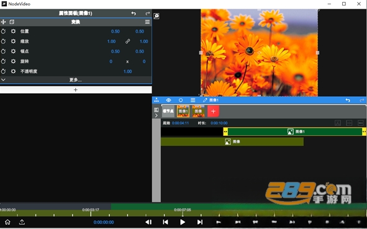Select the olive 图像 clip on the timeline
This screenshot has width=367, height=229.
coord(232,141)
